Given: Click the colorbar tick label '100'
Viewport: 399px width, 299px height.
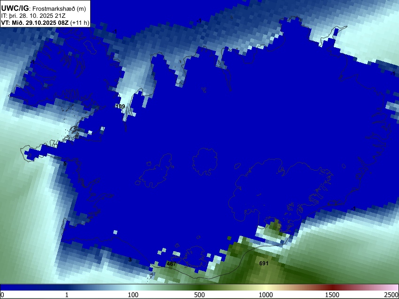Looking at the screenshot, I should (x=133, y=295).
